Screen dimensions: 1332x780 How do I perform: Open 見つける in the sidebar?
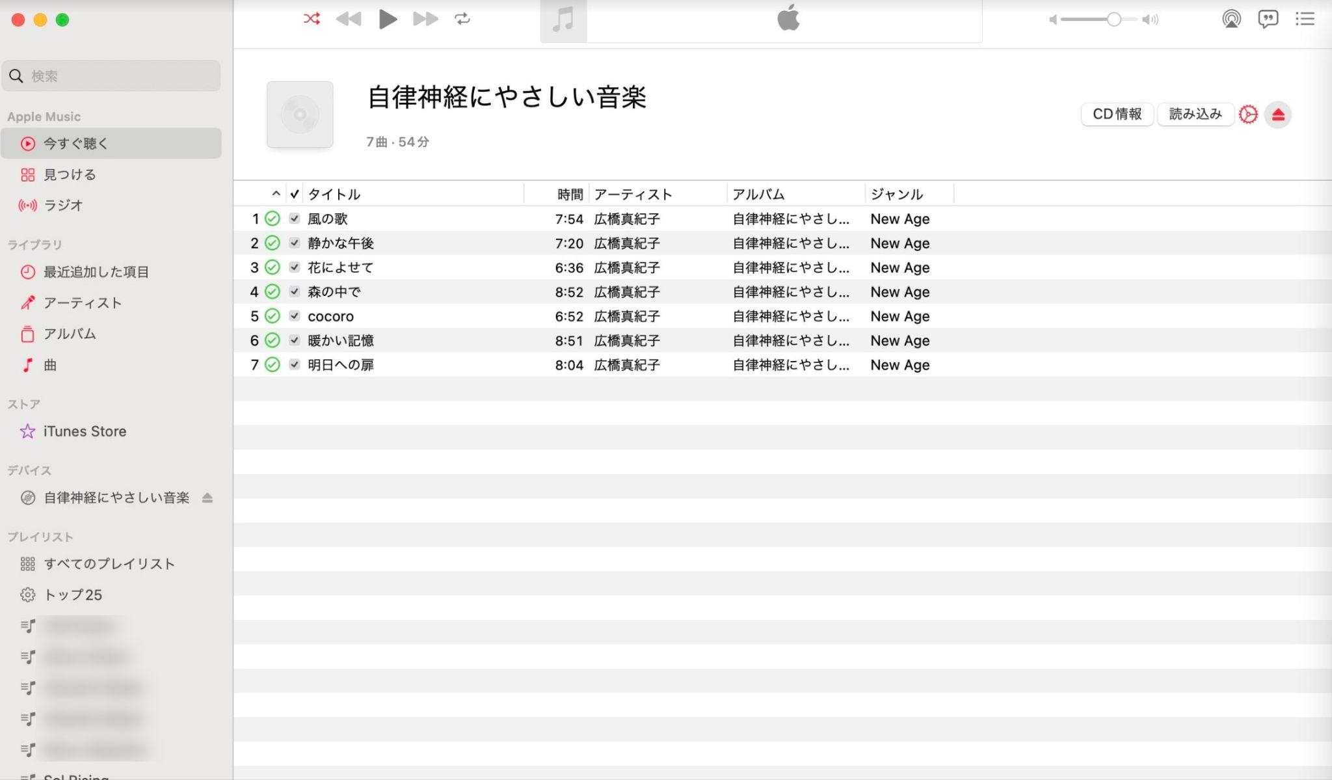pyautogui.click(x=111, y=174)
